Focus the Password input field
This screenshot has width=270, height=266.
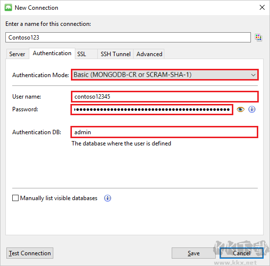click(152, 109)
